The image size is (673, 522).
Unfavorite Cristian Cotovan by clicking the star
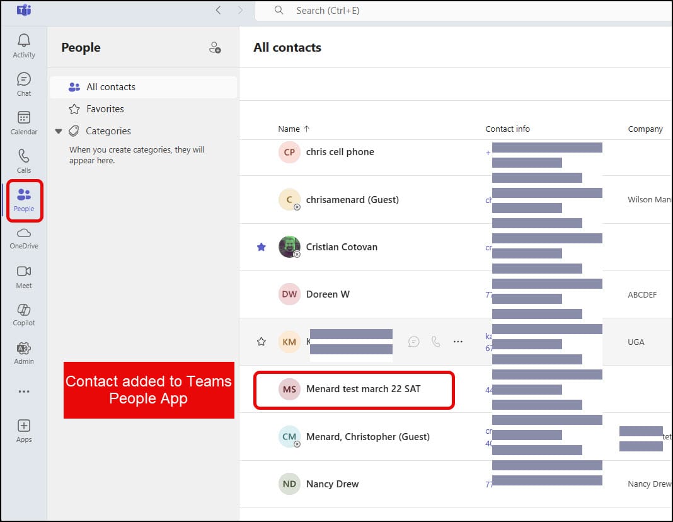tap(261, 247)
